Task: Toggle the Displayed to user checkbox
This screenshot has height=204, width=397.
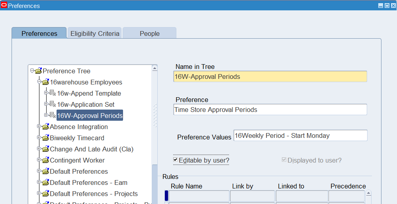Action: 284,160
